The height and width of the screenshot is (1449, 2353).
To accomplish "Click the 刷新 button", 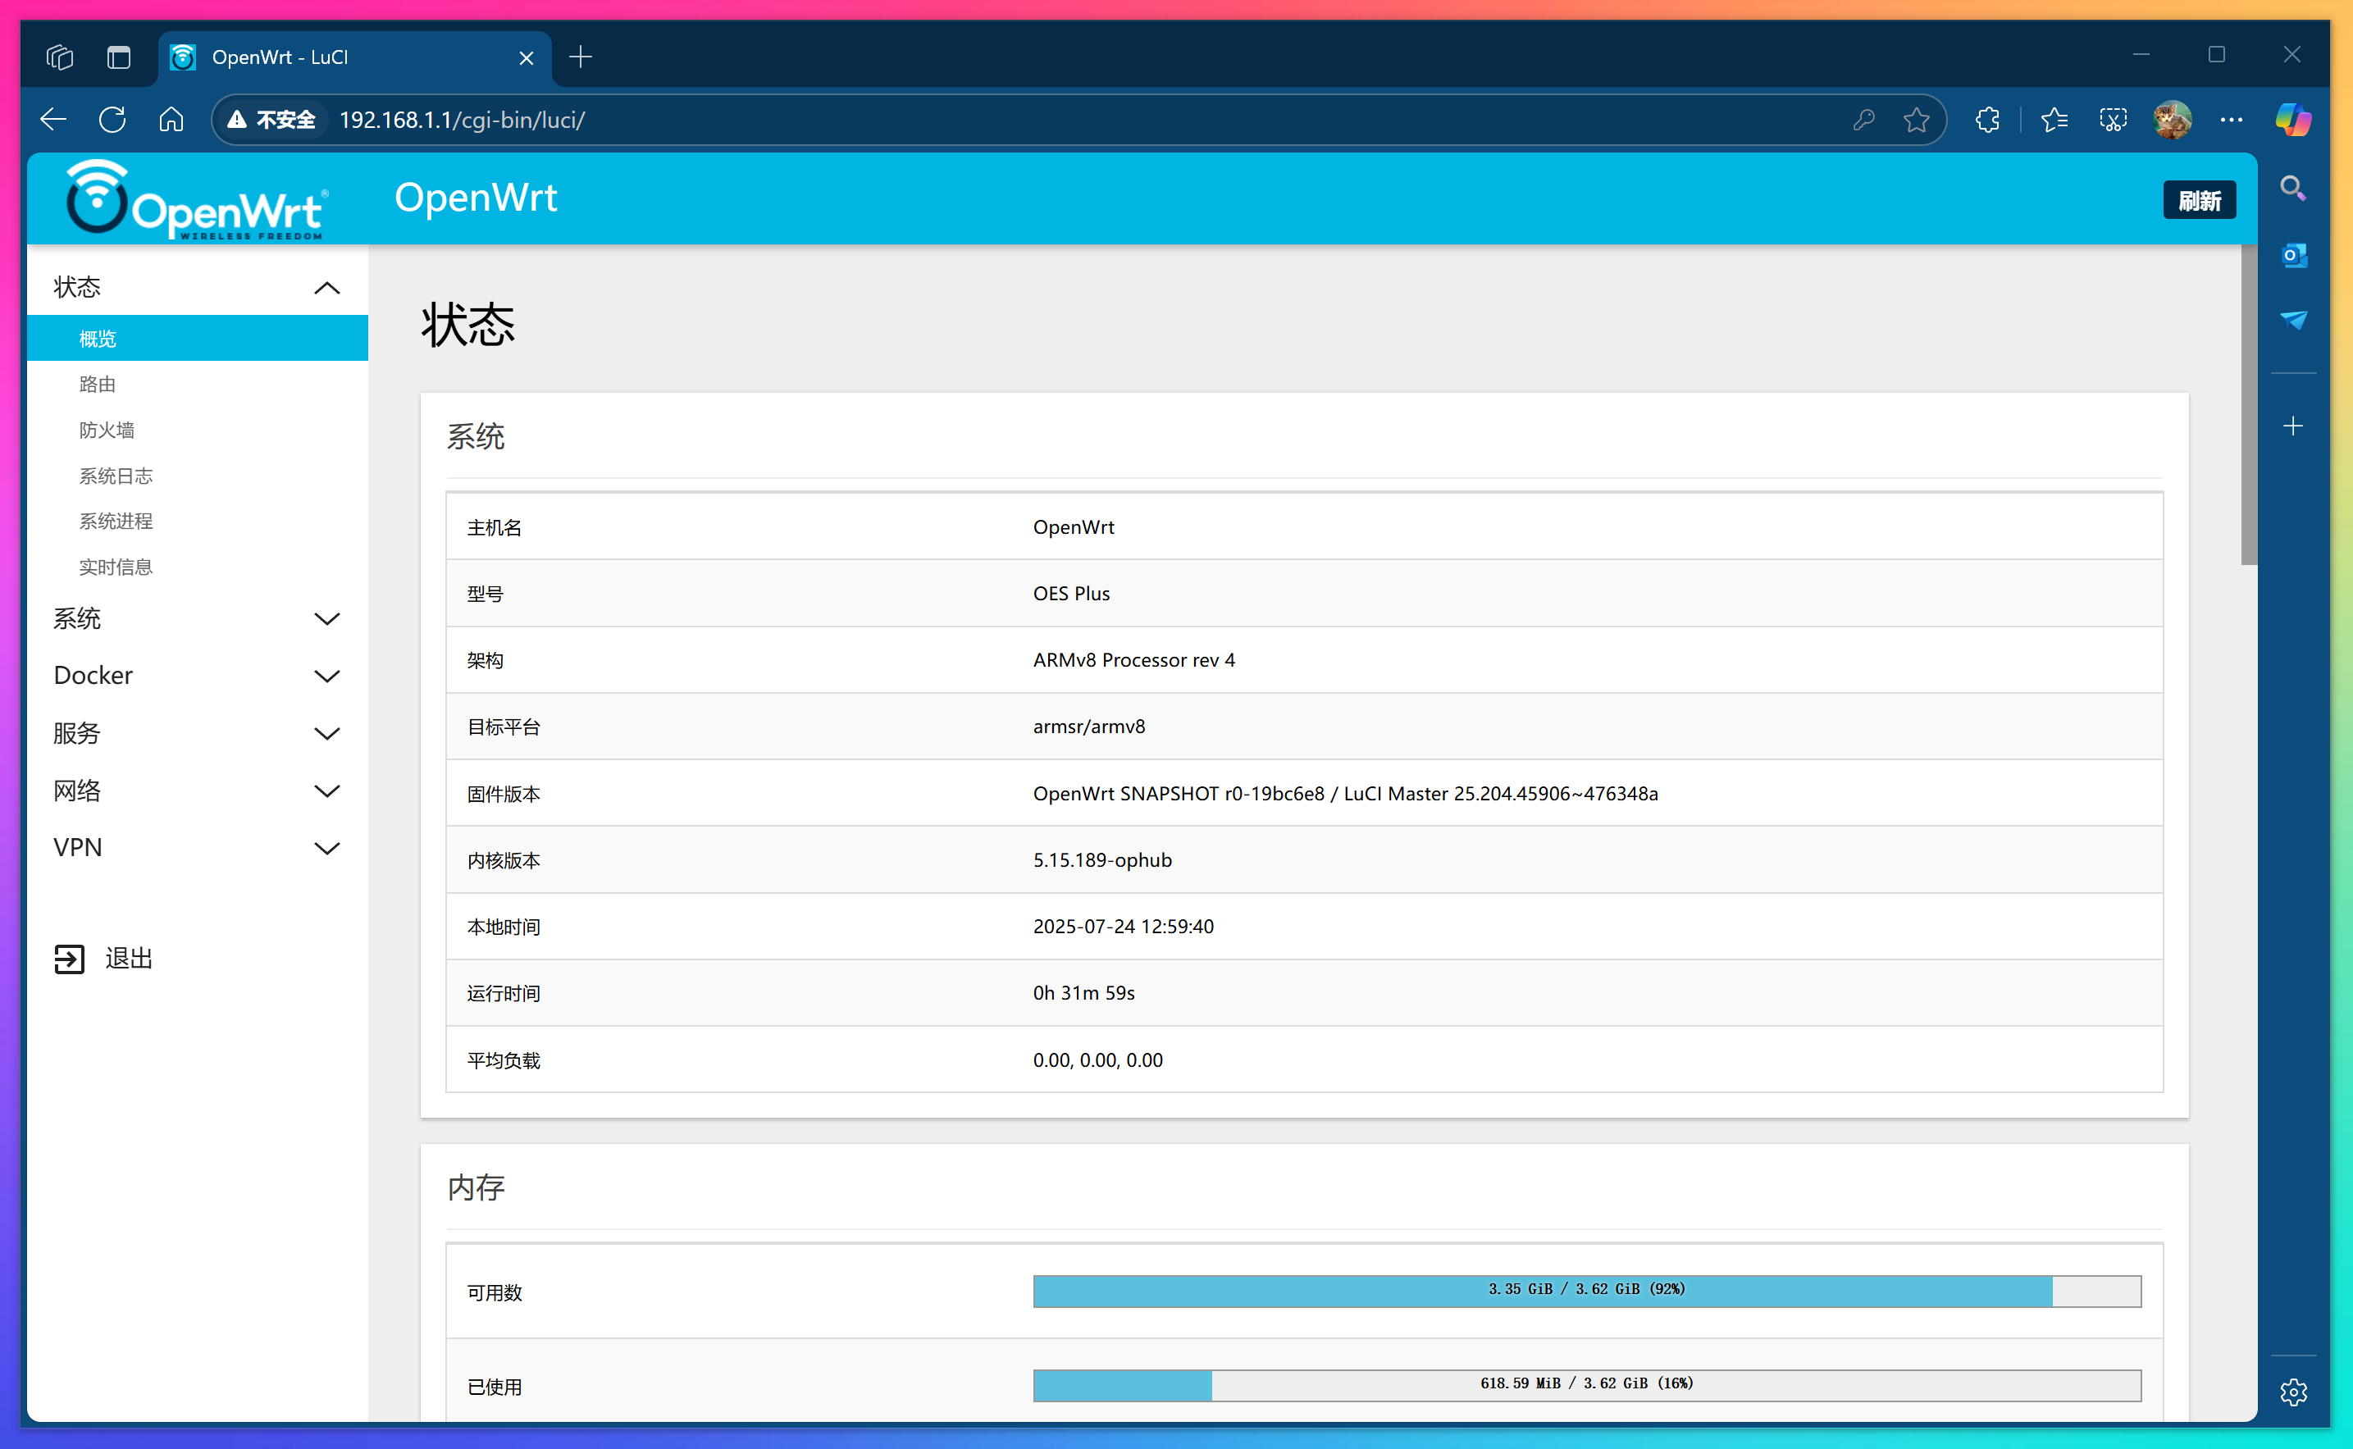I will point(2199,200).
